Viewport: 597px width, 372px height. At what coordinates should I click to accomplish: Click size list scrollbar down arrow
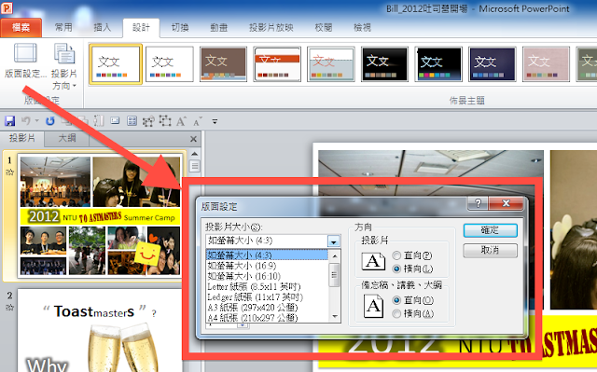coord(334,316)
